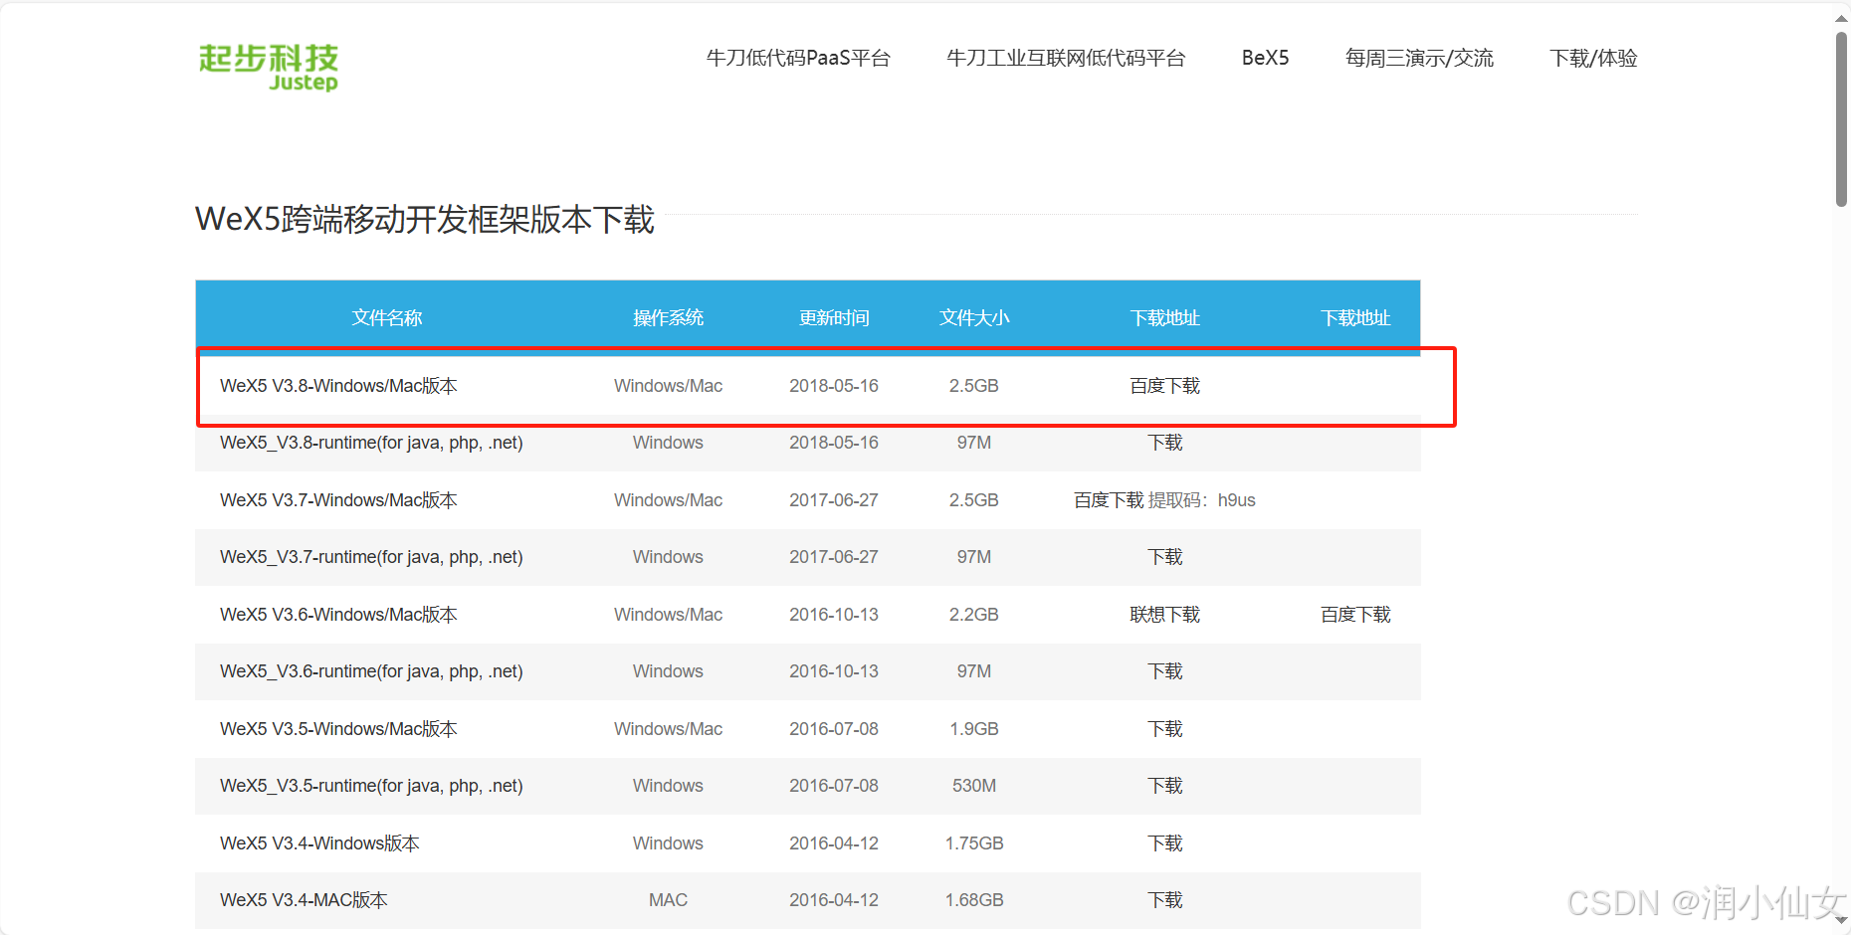This screenshot has width=1851, height=935.
Task: Click 下载 for WeX5_V3.8-runtime row
Action: [x=1164, y=443]
